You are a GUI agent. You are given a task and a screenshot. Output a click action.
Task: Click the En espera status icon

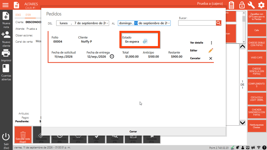click(145, 41)
